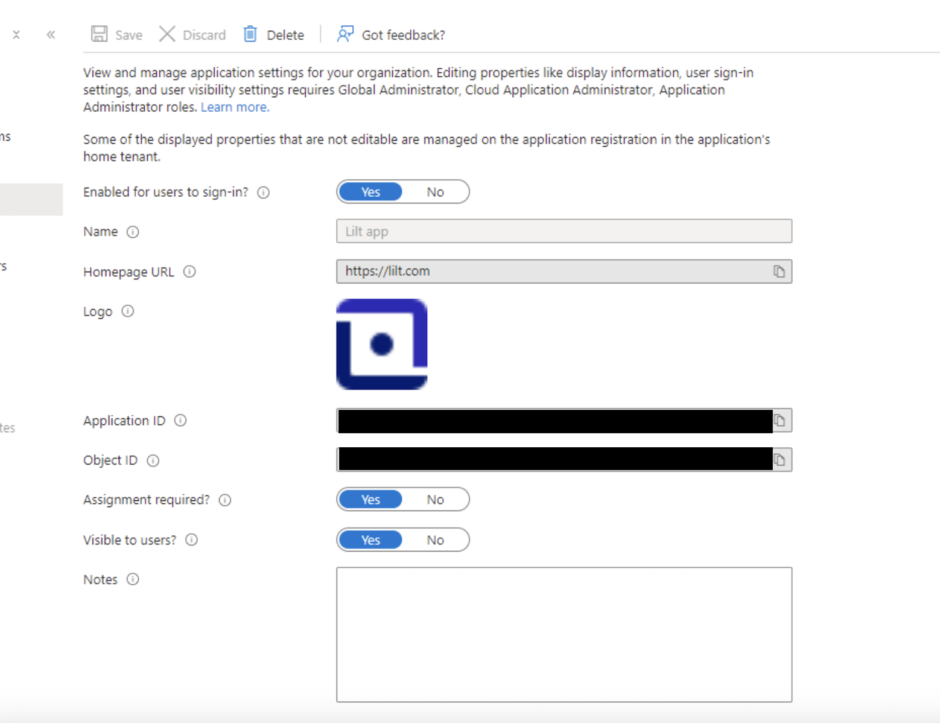Set Enabled for users to sign-in to Yes

tap(370, 192)
